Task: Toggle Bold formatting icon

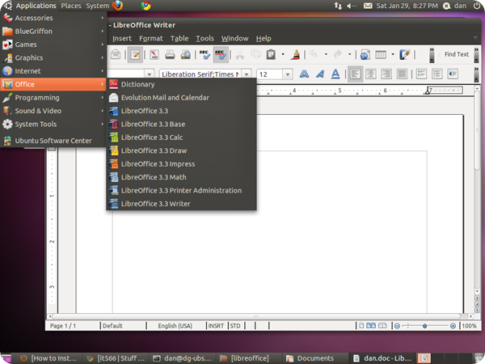Action: 304,74
